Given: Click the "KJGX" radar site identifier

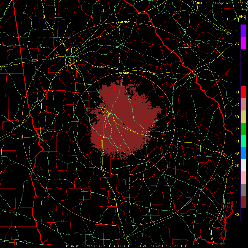Looking at the screenshot, I should click(141, 246).
